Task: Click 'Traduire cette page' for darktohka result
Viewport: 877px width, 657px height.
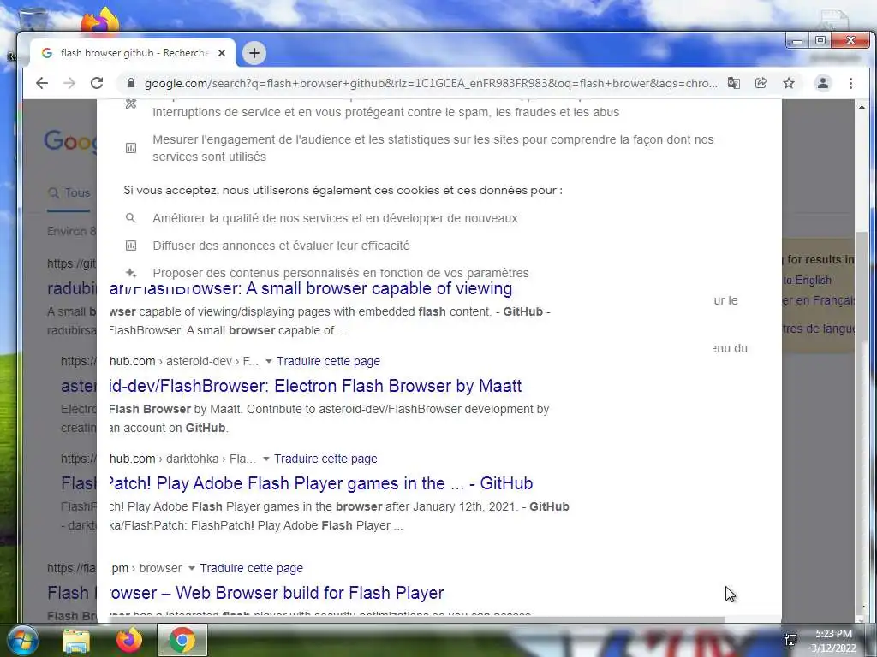Action: point(325,459)
